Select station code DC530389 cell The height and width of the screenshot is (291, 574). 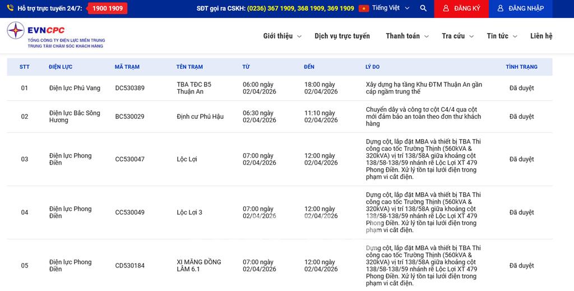click(129, 88)
